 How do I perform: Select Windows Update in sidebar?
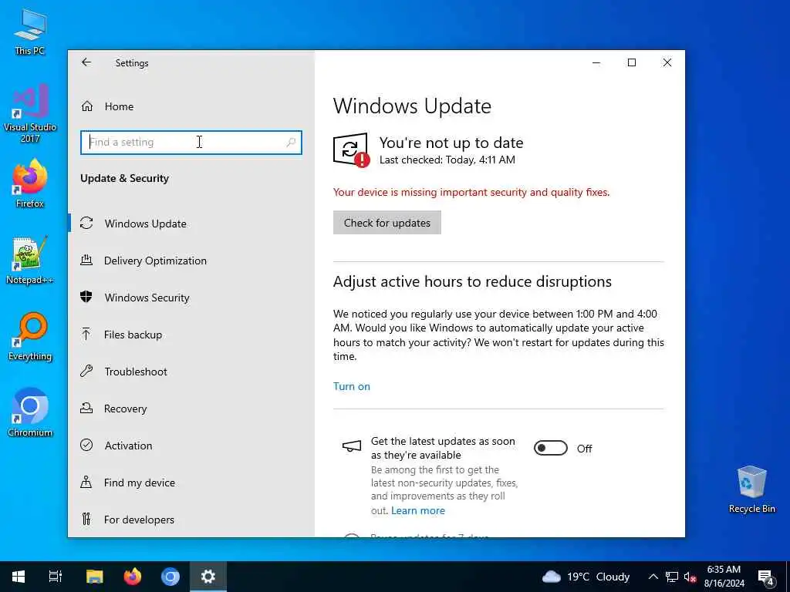click(191, 224)
